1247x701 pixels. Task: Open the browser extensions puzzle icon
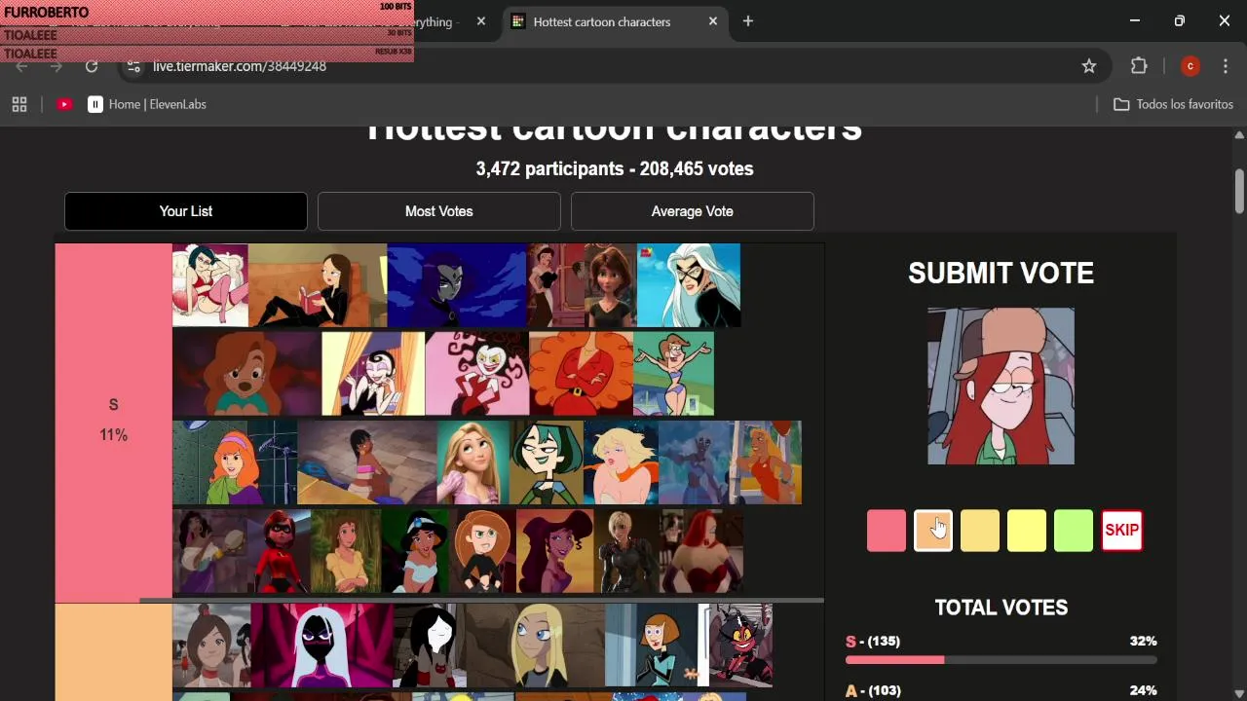pos(1139,66)
